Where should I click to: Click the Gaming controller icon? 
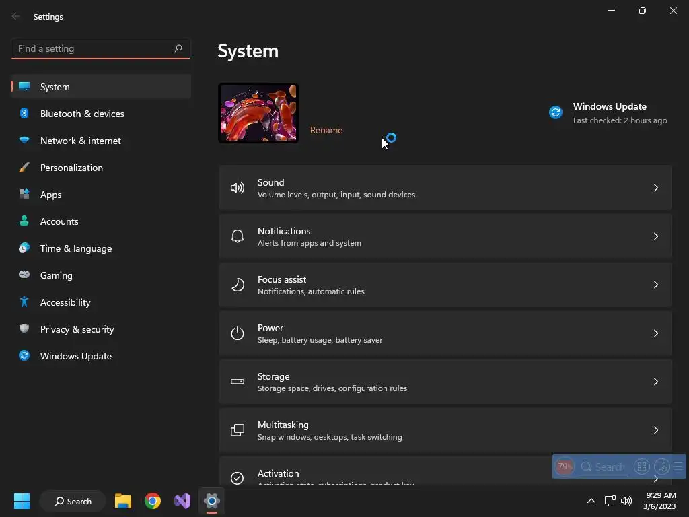point(24,275)
